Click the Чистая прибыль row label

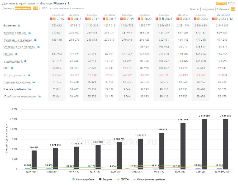15,89
